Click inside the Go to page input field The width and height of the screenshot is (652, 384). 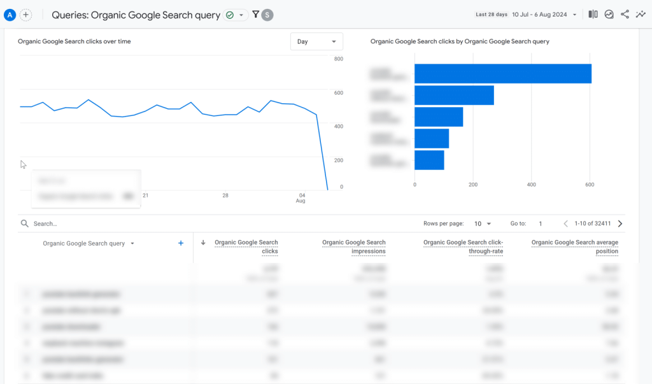tap(540, 224)
